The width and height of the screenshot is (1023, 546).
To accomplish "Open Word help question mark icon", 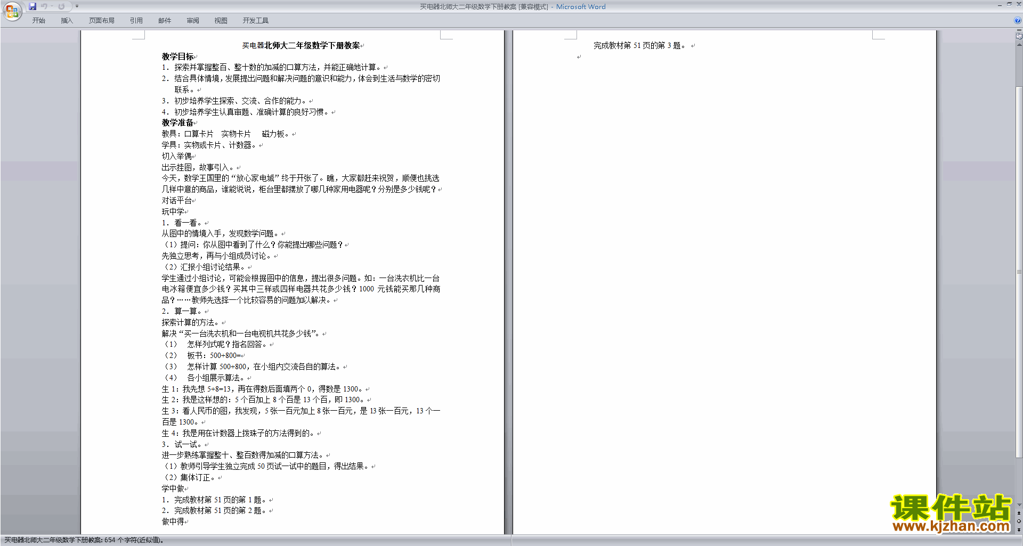I will 1018,21.
